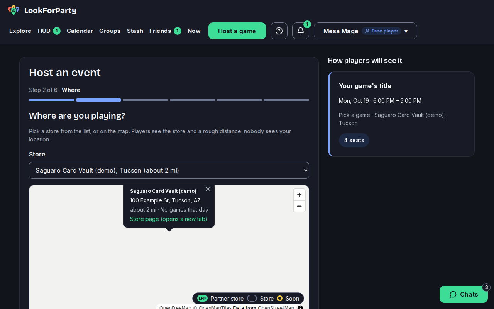The height and width of the screenshot is (309, 494).
Task: Expand the Store selection dropdown
Action: click(x=169, y=170)
